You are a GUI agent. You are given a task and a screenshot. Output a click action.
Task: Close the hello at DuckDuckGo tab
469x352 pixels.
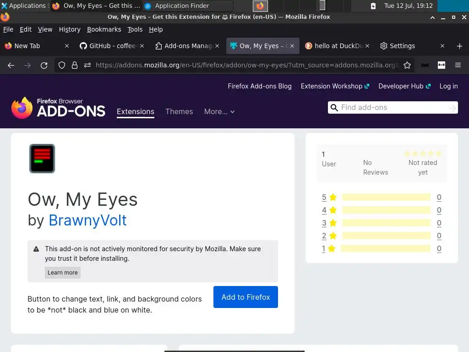[x=367, y=46]
